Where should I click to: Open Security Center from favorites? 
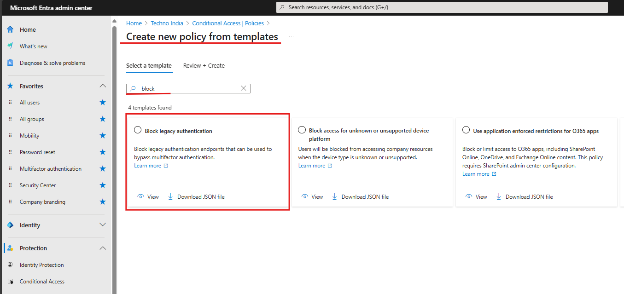[38, 185]
